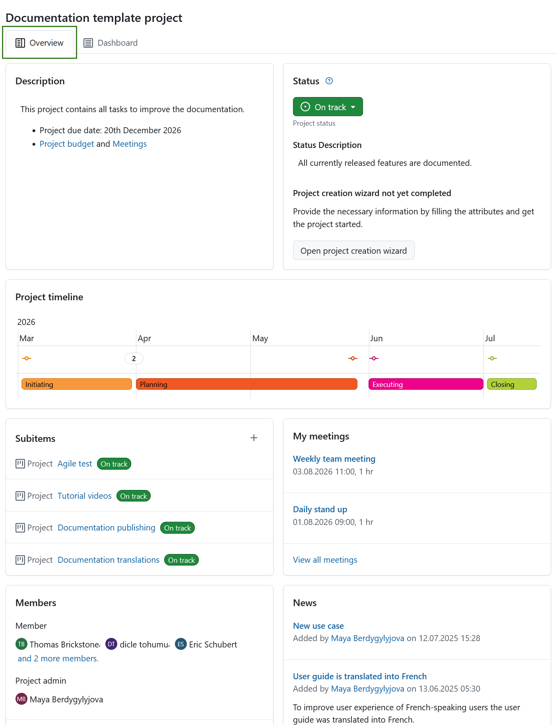Open the Project budget link
The image size is (557, 725).
[67, 144]
